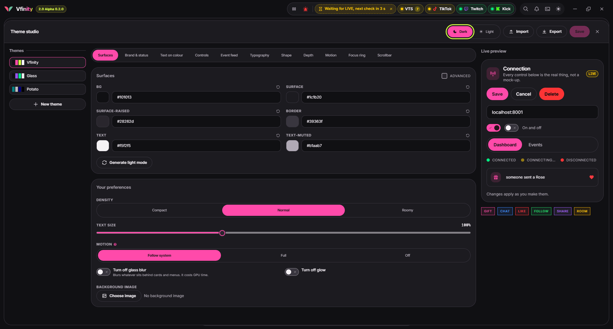Open the Brand & status tab
The height and width of the screenshot is (329, 613).
tap(137, 55)
